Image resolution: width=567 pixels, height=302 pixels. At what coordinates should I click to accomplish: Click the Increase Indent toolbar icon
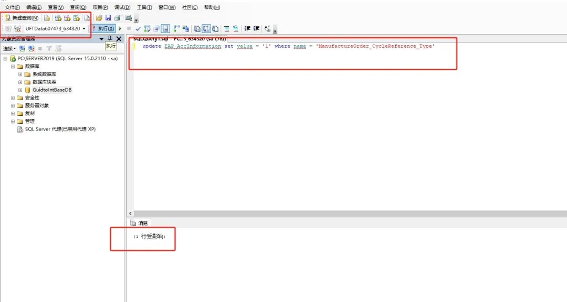[256, 28]
